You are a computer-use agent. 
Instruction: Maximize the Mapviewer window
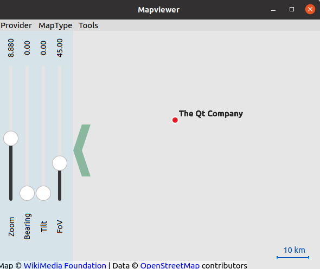(292, 9)
